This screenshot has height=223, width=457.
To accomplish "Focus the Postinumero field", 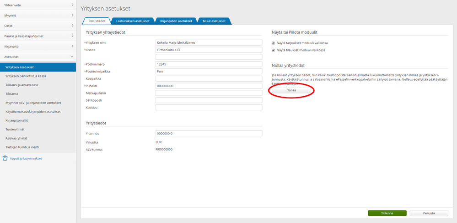I will click(x=209, y=64).
